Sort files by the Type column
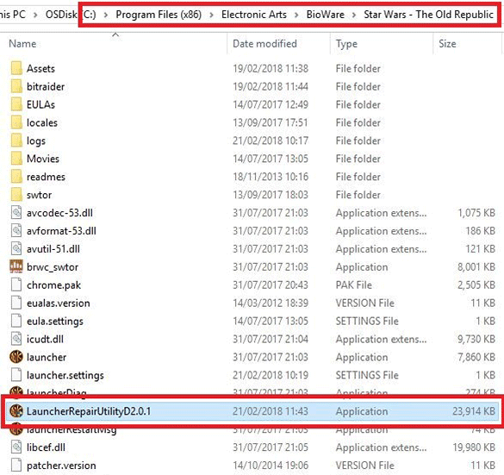The image size is (504, 475). (x=346, y=44)
